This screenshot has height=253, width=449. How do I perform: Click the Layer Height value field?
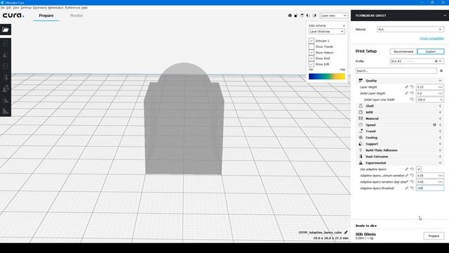pyautogui.click(x=430, y=87)
